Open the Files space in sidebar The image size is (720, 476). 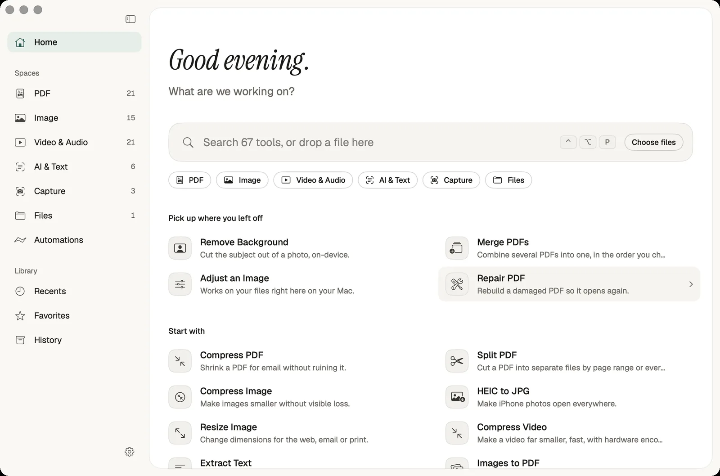pyautogui.click(x=74, y=216)
